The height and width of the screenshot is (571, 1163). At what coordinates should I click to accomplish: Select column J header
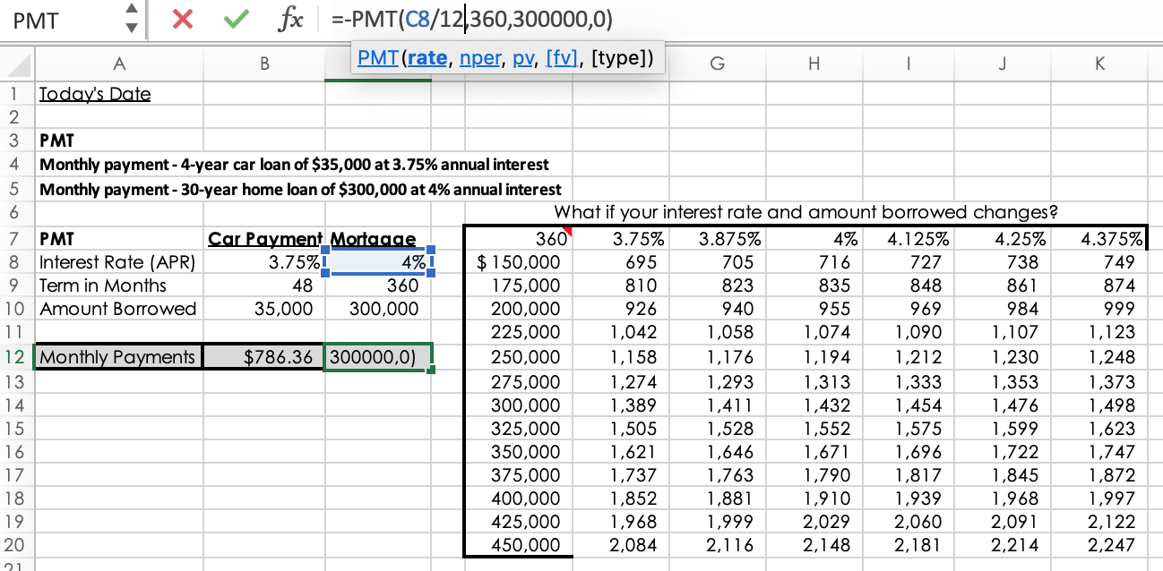click(1004, 64)
